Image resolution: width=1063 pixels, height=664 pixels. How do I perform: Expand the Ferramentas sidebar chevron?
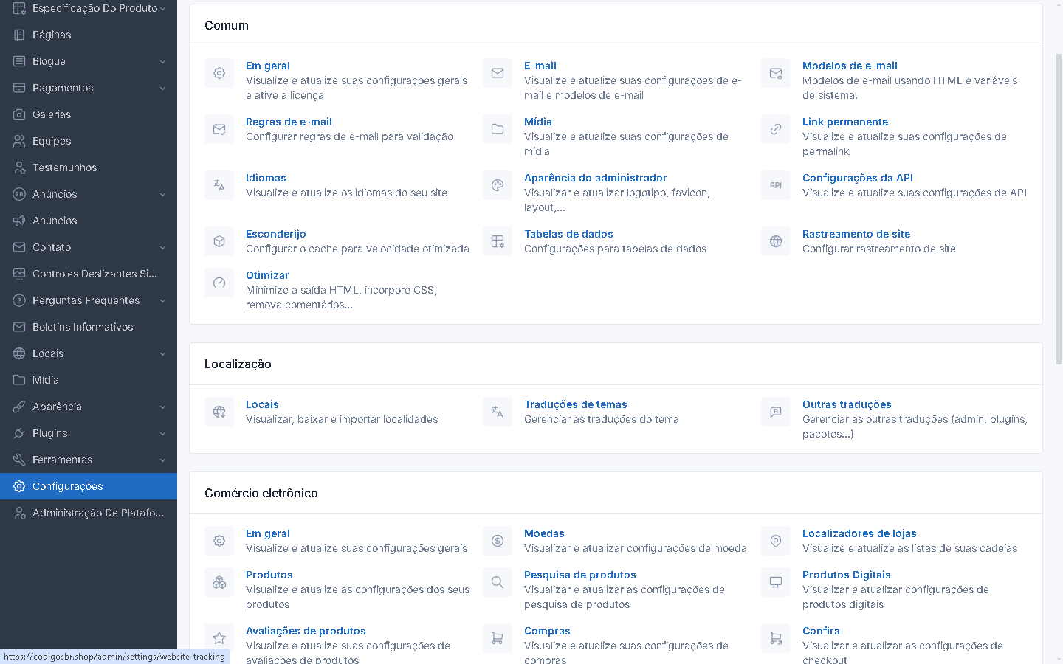pyautogui.click(x=162, y=460)
